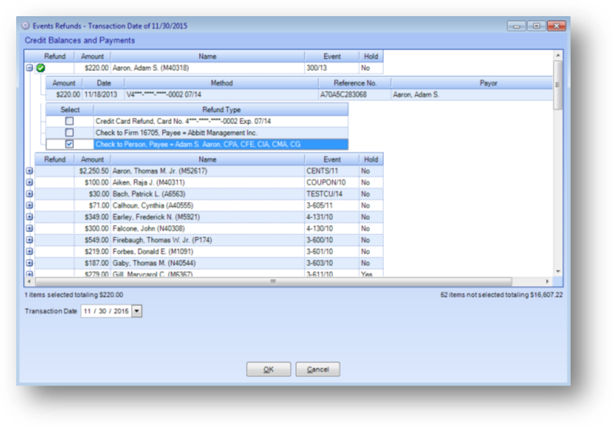Click the Method column header
This screenshot has width=613, height=427.
coord(221,83)
